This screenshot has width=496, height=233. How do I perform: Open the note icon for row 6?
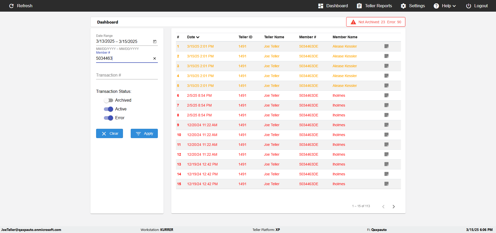pos(386,95)
